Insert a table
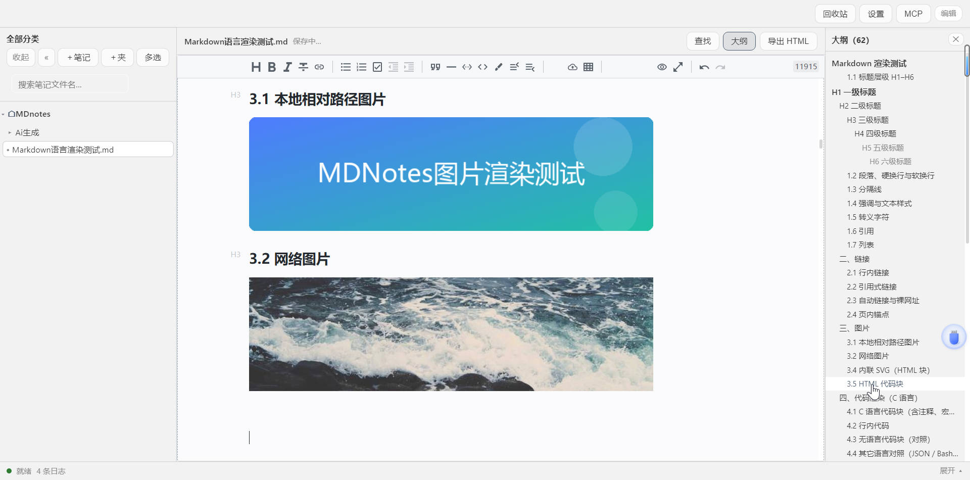This screenshot has height=480, width=970. [589, 67]
